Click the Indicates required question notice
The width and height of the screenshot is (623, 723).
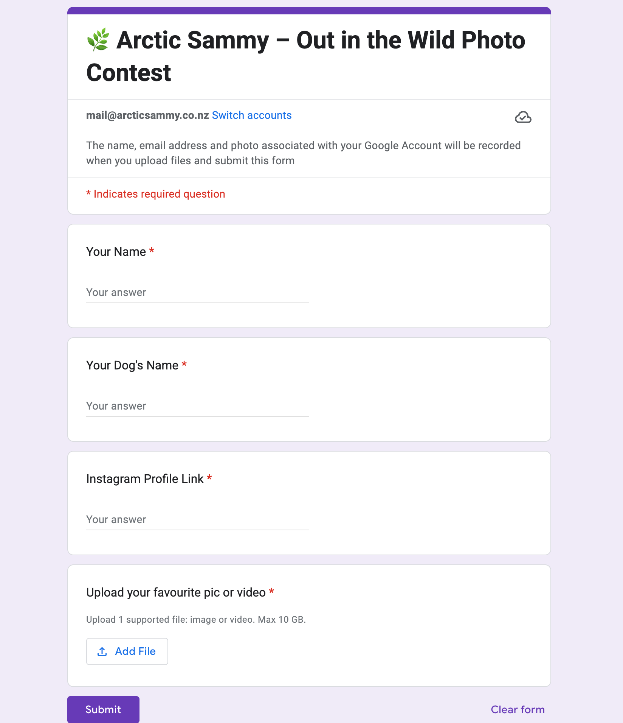156,194
